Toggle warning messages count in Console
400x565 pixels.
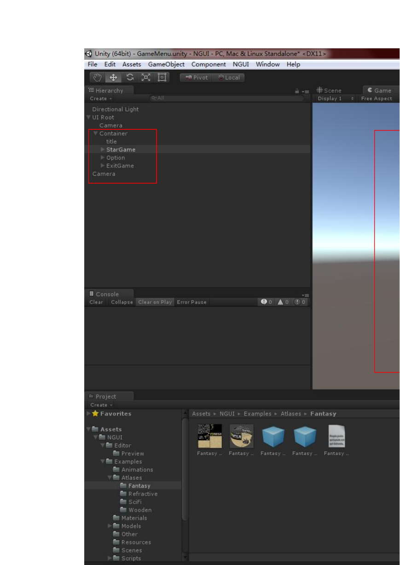283,302
